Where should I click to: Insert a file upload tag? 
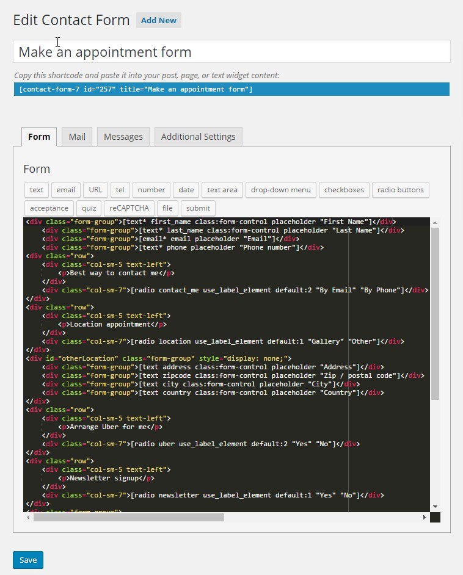(x=167, y=208)
